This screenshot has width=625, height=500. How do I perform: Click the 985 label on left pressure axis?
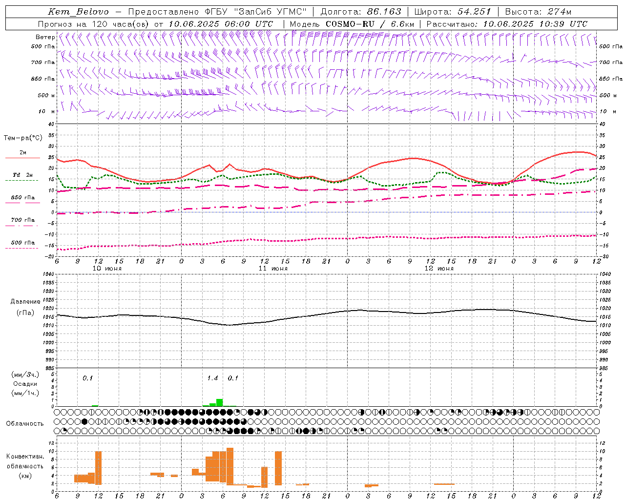pos(50,368)
